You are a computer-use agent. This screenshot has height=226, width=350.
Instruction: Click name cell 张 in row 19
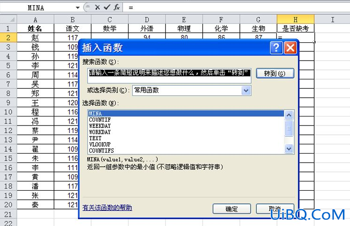[35, 195]
